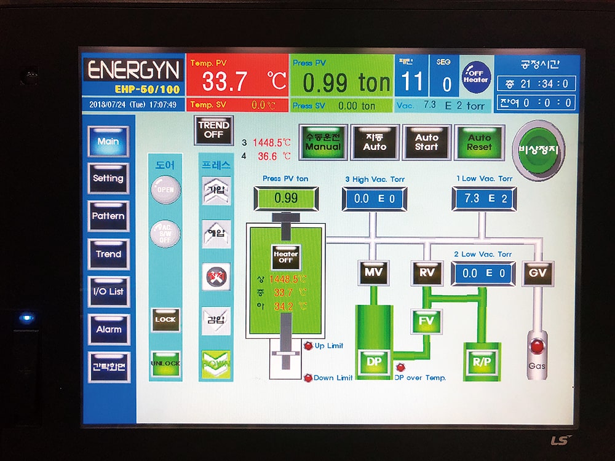Image resolution: width=615 pixels, height=461 pixels.
Task: Click channel 3 reading 1448.5℃
Action: click(271, 143)
